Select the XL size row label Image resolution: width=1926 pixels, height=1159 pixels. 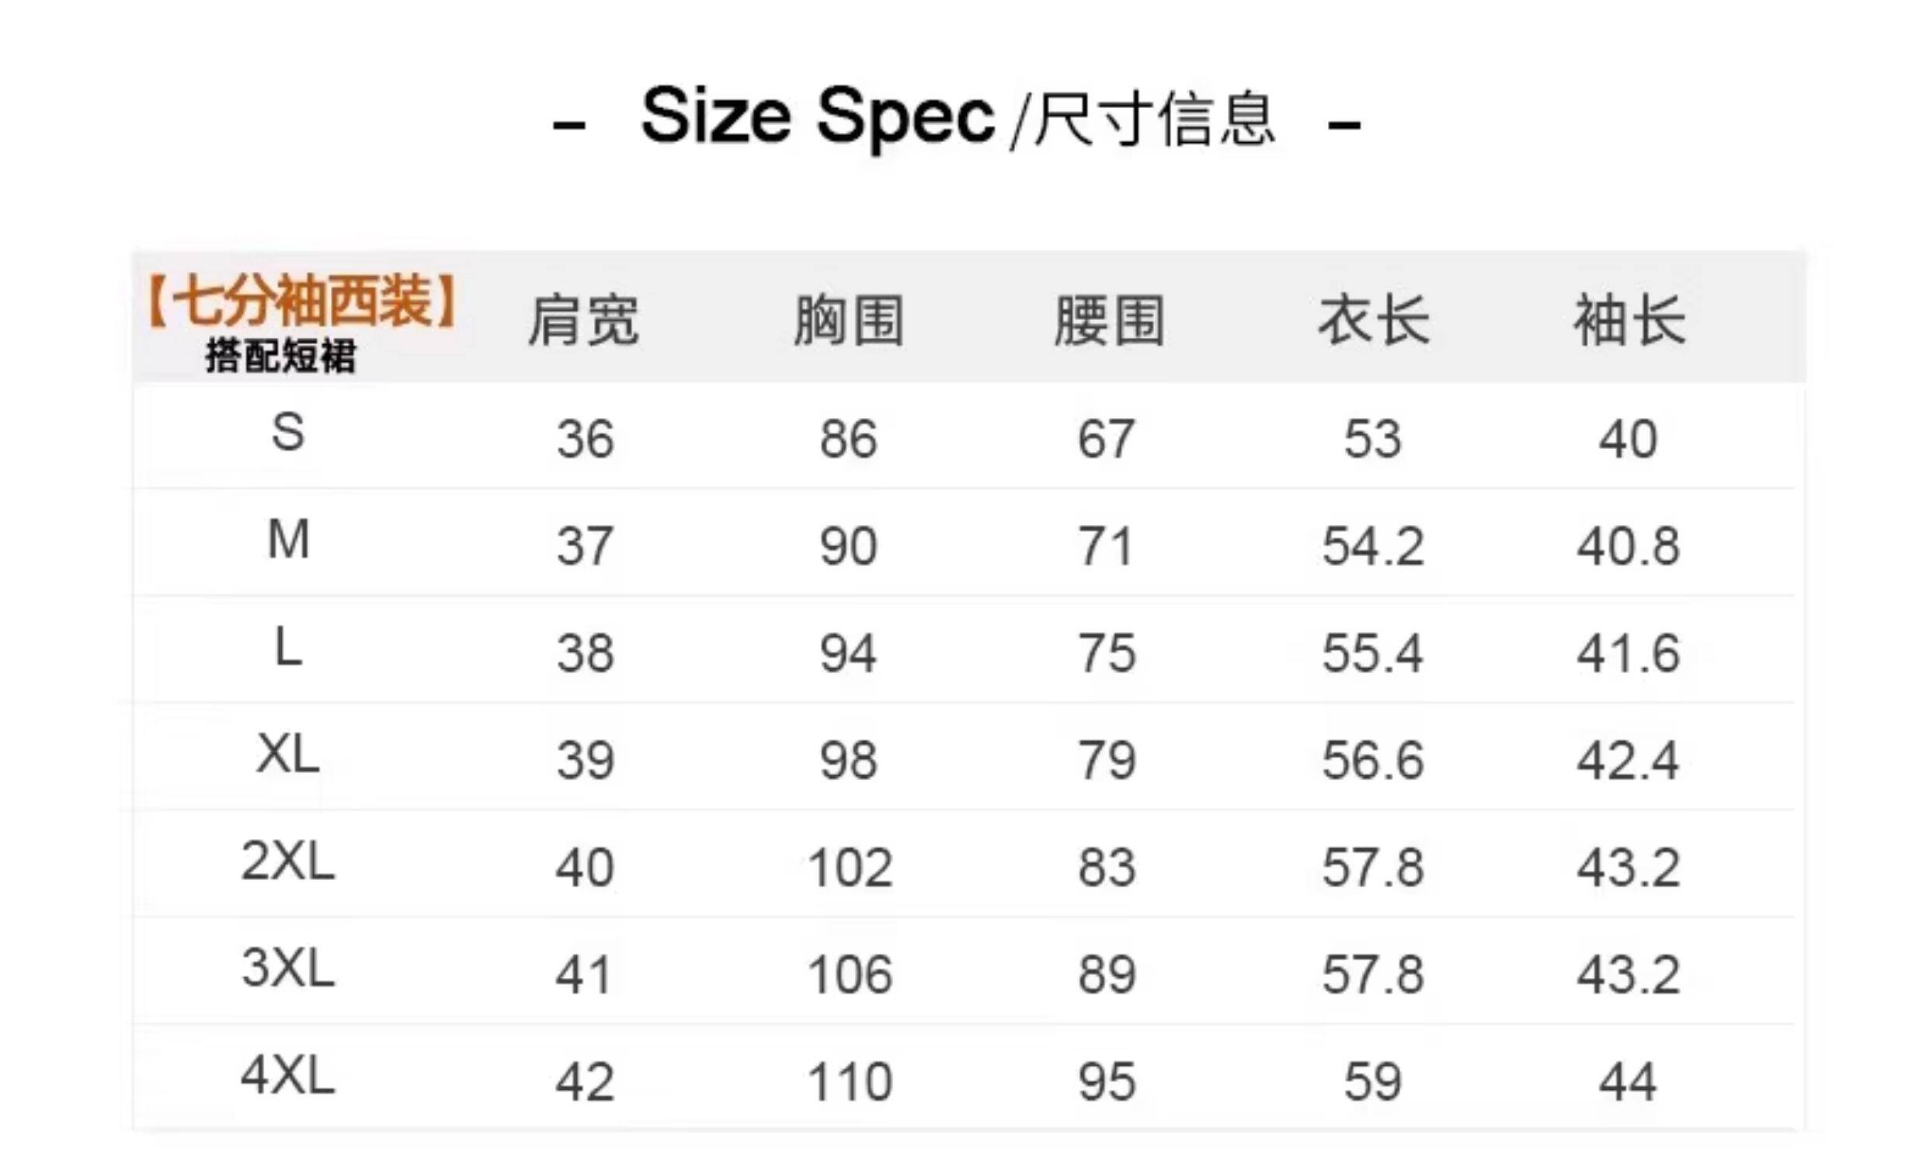tap(288, 754)
